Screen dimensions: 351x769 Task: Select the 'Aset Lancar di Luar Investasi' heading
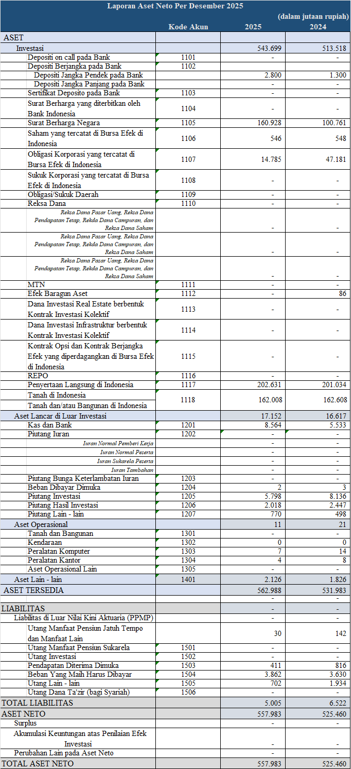point(60,416)
